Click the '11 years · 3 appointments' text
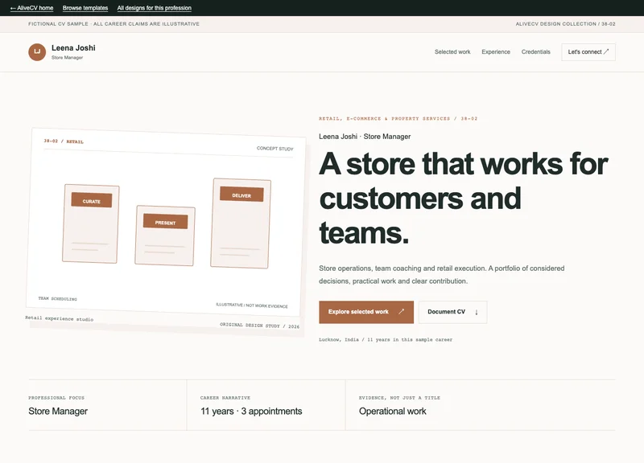The image size is (644, 463). point(251,412)
